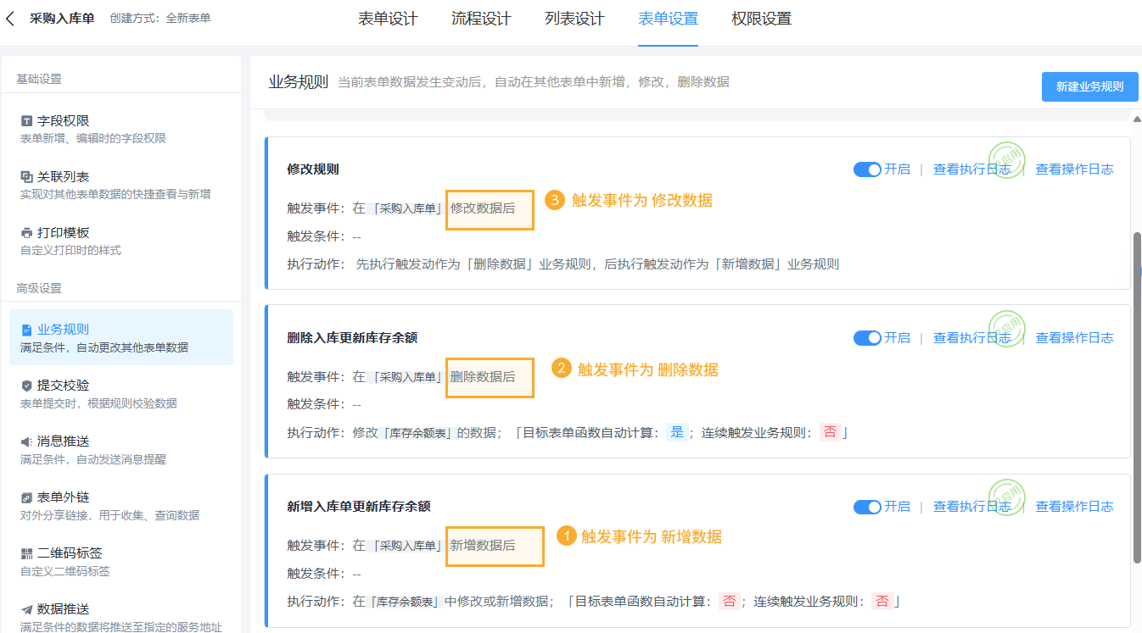
Task: Click the back arrow beside 采购入库单
Action: coord(10,19)
